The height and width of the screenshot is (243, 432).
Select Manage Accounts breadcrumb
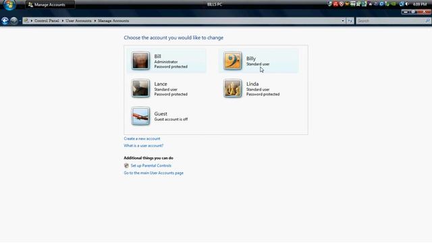(113, 21)
